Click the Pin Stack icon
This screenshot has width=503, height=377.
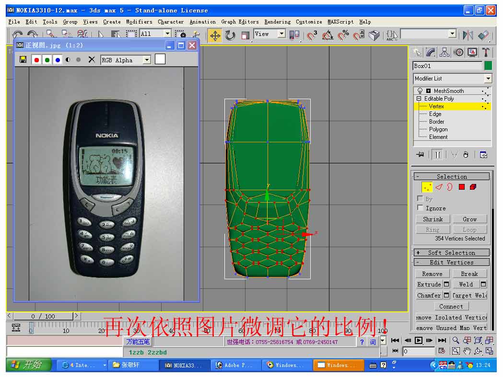pos(421,155)
